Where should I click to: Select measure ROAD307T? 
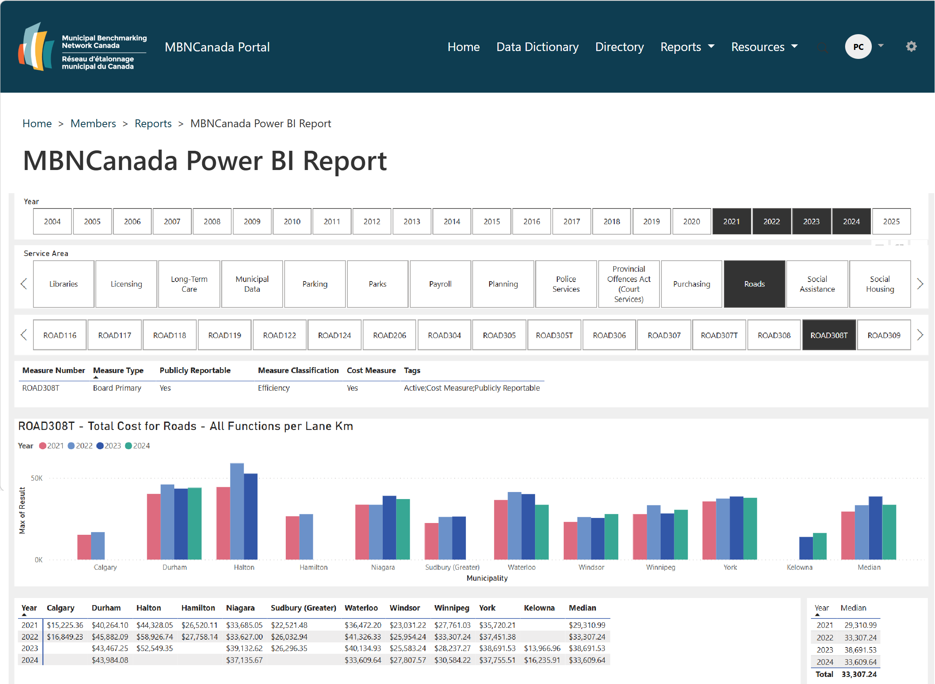point(720,335)
